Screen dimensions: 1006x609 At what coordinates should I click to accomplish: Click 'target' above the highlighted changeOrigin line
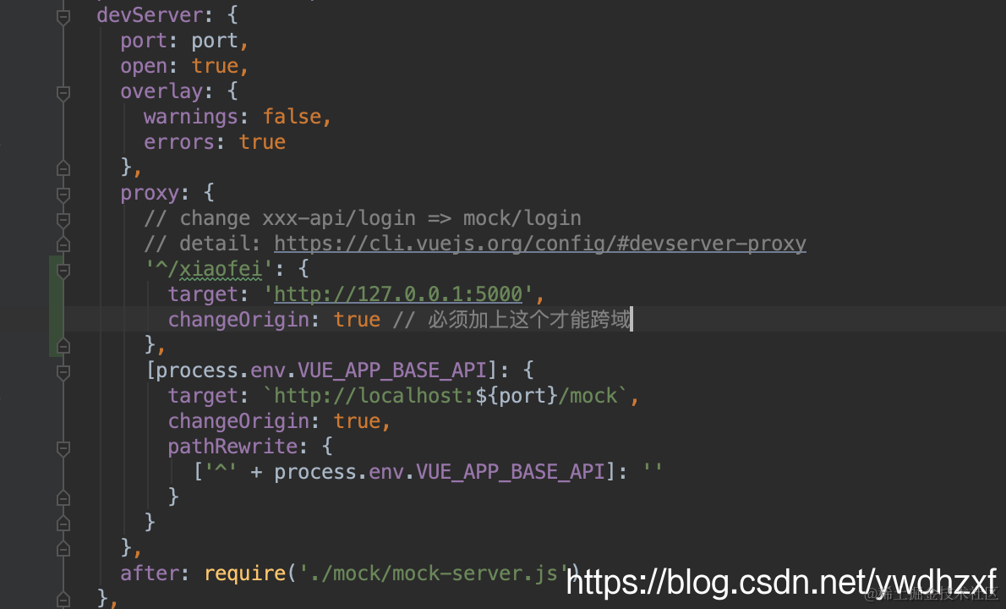204,294
